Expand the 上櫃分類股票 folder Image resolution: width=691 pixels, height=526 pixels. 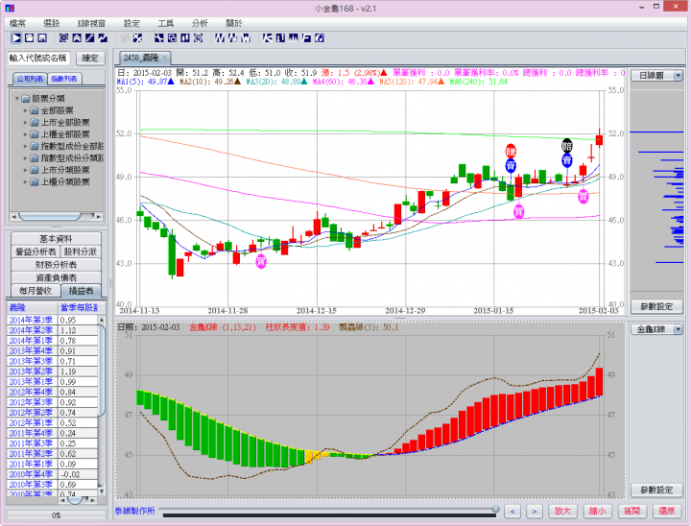tap(25, 181)
